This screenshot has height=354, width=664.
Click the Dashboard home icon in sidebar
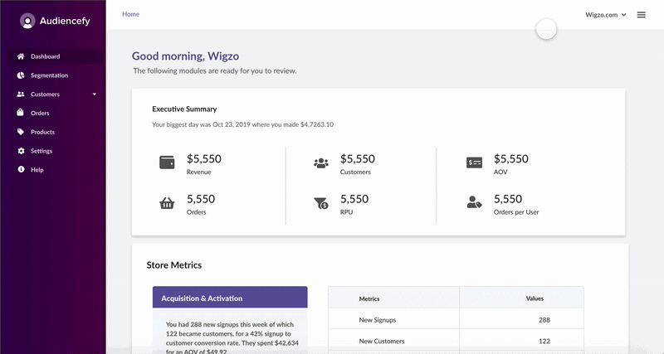[21, 56]
